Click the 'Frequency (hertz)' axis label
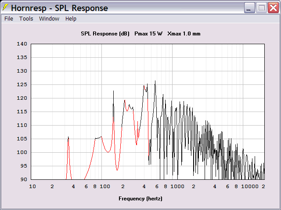The height and width of the screenshot is (210, 281). [x=140, y=199]
